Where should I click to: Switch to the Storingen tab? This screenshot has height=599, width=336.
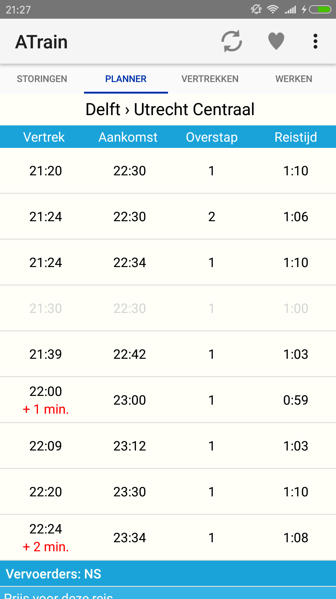tap(42, 79)
